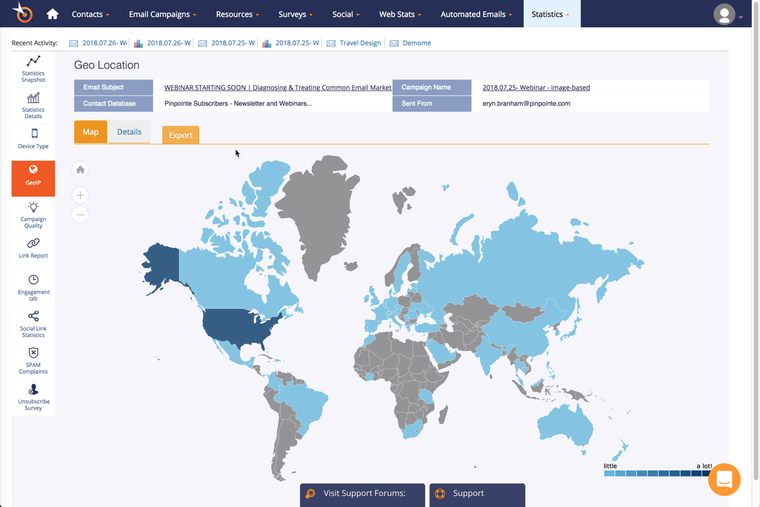This screenshot has height=507, width=760.
Task: Zoom in on the map
Action: pyautogui.click(x=80, y=195)
